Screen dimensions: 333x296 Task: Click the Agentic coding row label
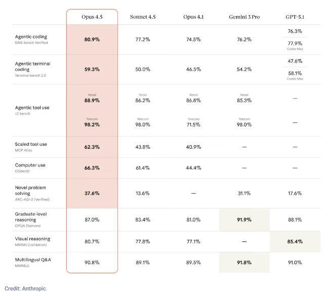click(x=32, y=36)
